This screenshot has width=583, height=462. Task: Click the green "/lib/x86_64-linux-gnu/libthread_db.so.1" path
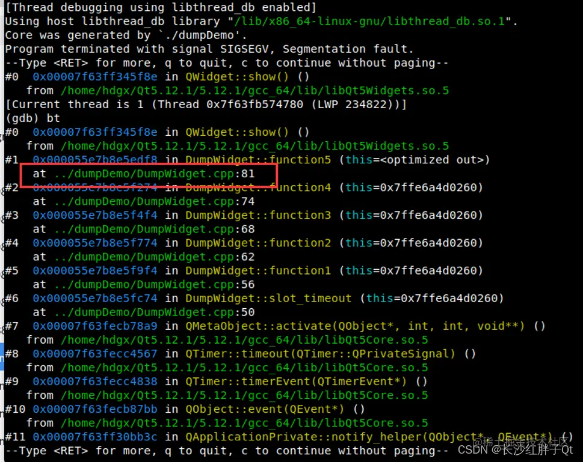click(x=369, y=21)
